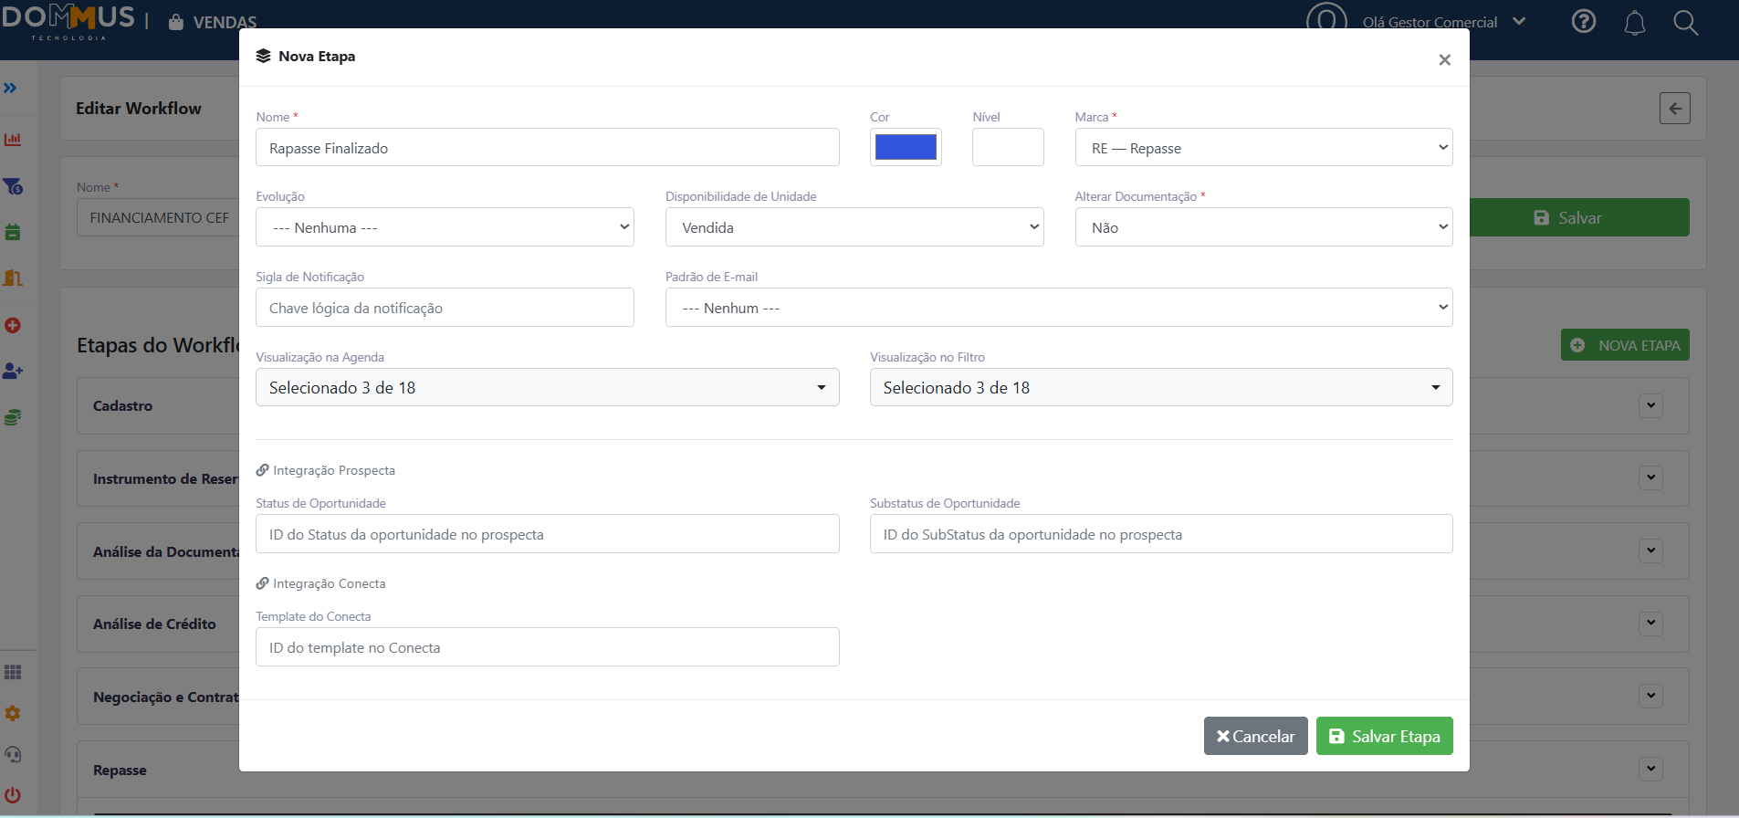Expand sidebar with double chevron icon
This screenshot has width=1739, height=818.
tap(10, 89)
